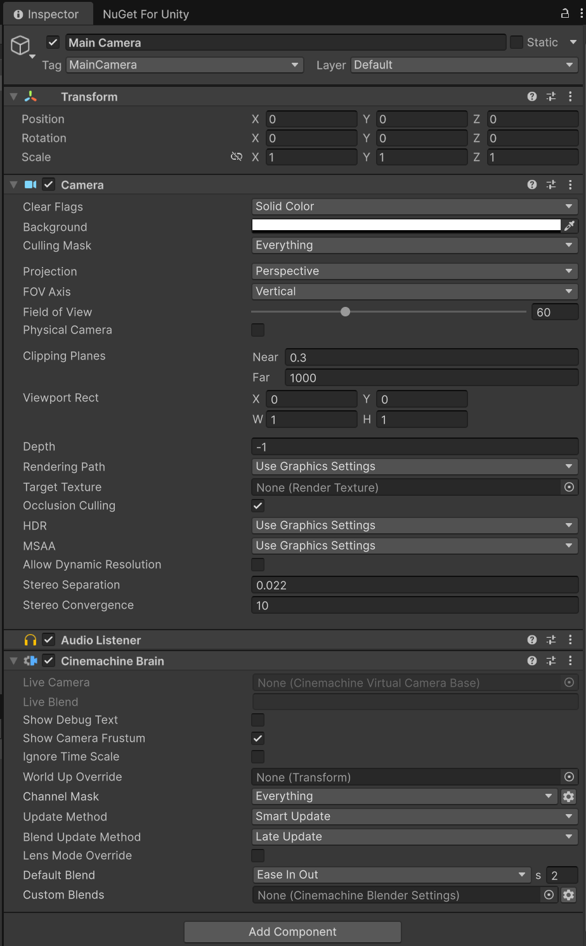Click the Camera component presets icon

point(551,185)
